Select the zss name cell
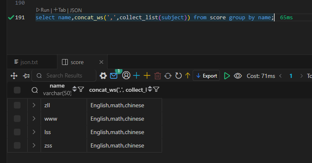 coord(64,145)
